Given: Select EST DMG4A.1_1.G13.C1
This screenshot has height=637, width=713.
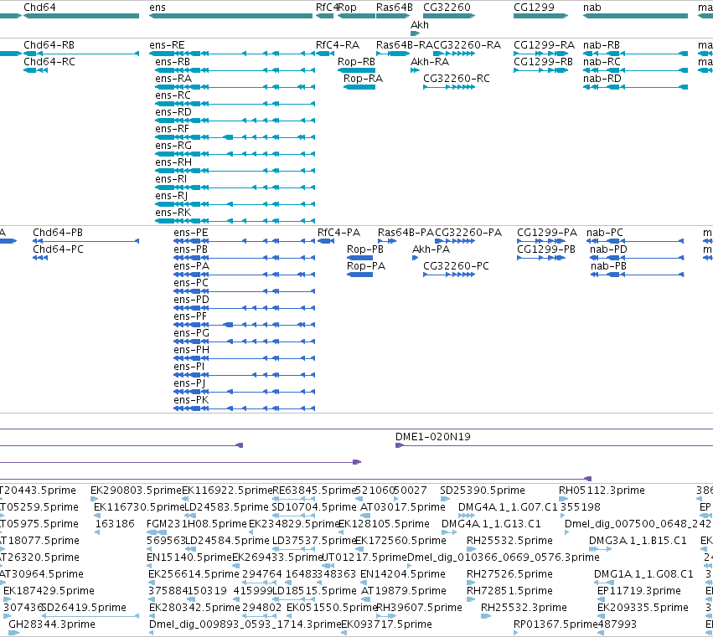Looking at the screenshot, I should coord(491,524).
